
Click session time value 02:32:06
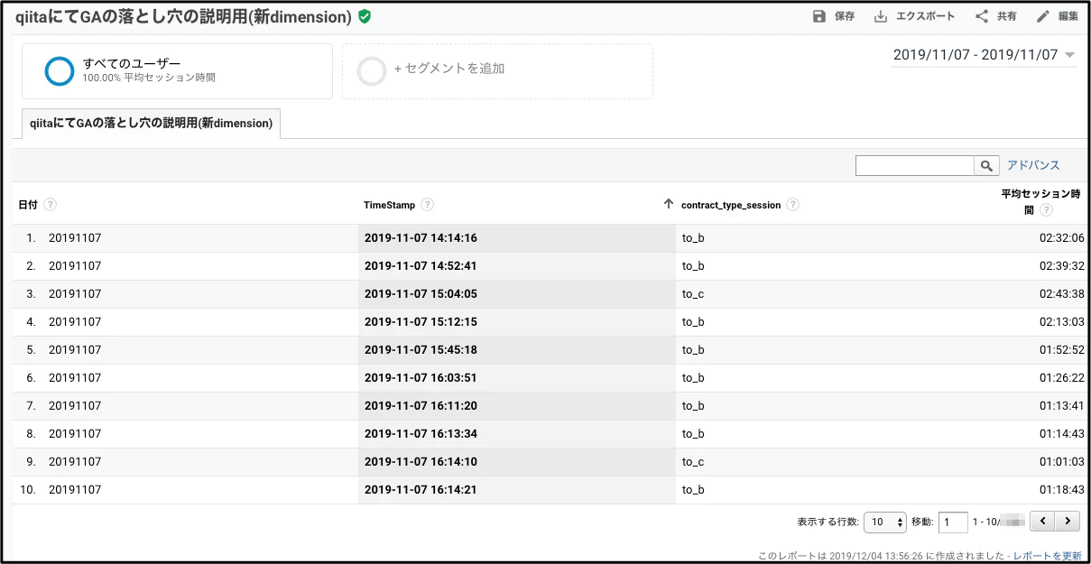[1061, 238]
